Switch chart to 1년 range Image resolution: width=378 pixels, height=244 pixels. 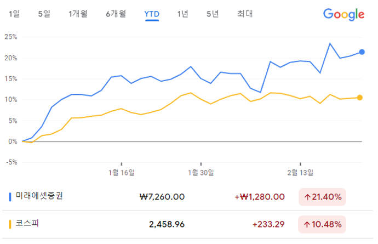click(x=182, y=14)
